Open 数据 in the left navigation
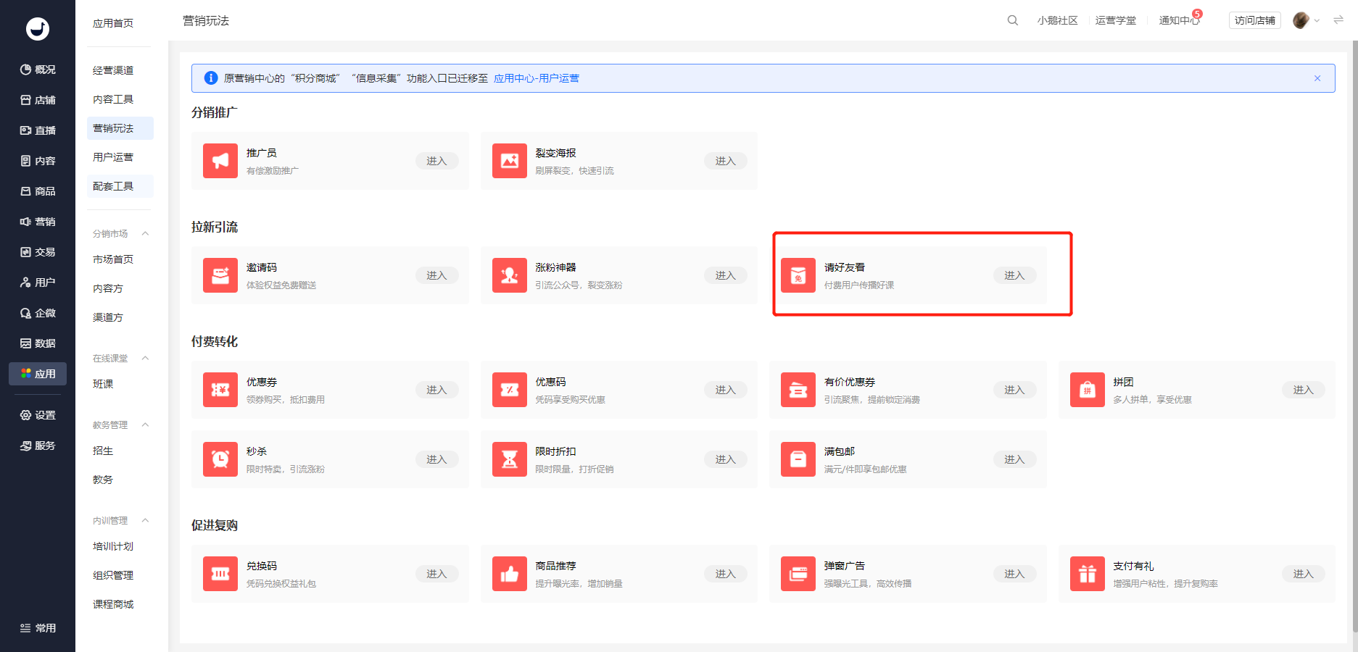 point(38,343)
